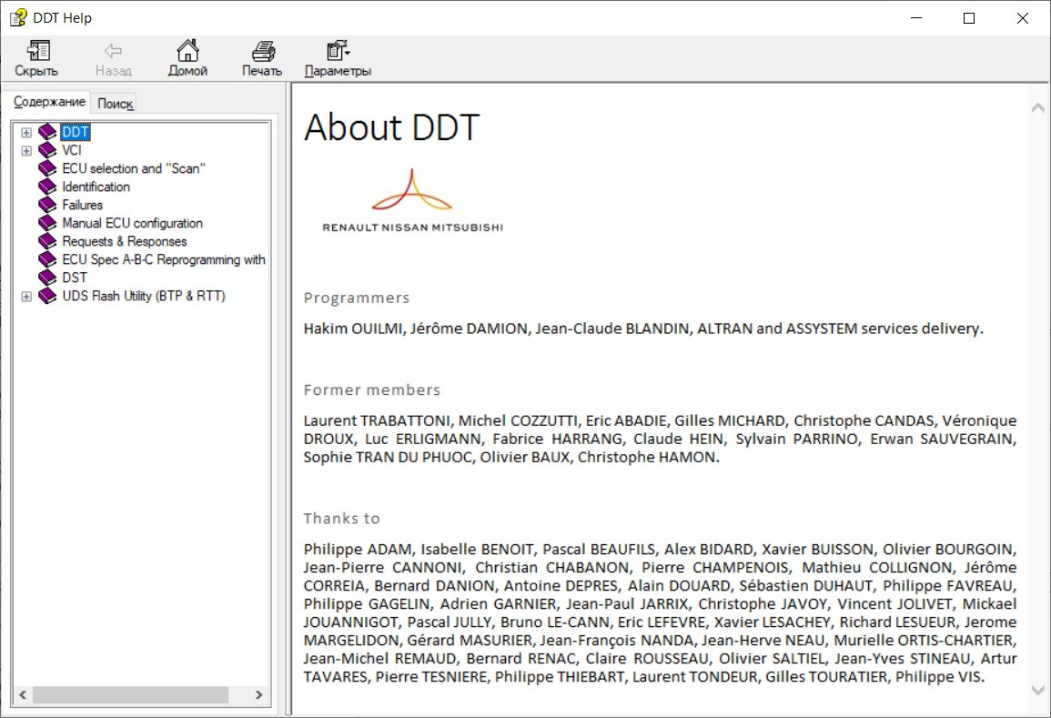Image resolution: width=1051 pixels, height=718 pixels.
Task: Click book icon beside Requests & Responses
Action: 47,240
